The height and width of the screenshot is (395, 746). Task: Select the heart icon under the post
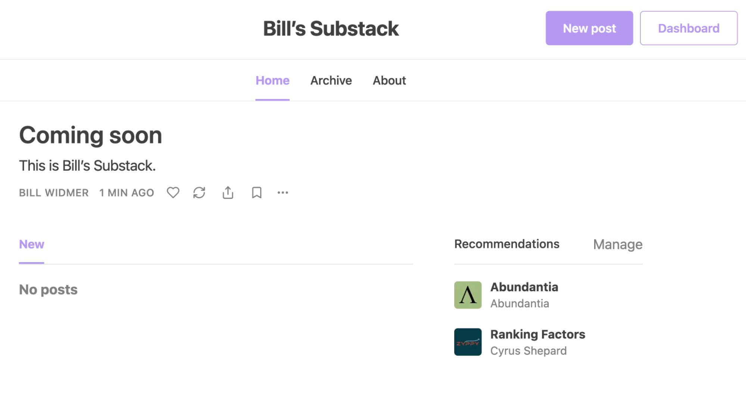(x=172, y=192)
